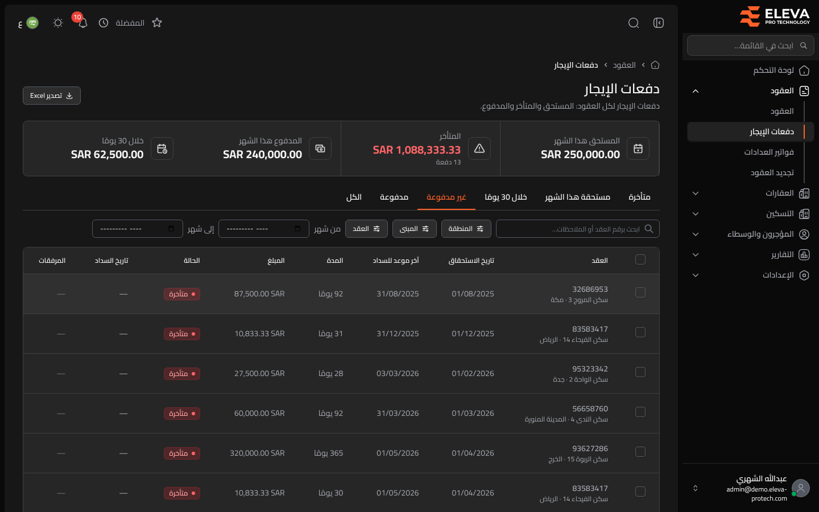
Task: Click the overdue warning triangle icon
Action: point(479,148)
